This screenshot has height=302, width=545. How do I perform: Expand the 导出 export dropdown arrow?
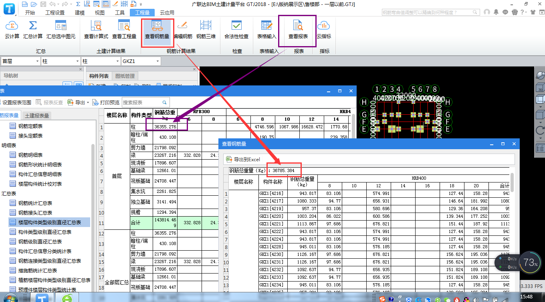(88, 102)
